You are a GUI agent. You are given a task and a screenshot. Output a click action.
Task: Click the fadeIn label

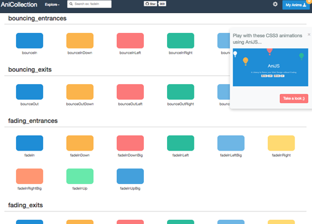click(x=29, y=155)
